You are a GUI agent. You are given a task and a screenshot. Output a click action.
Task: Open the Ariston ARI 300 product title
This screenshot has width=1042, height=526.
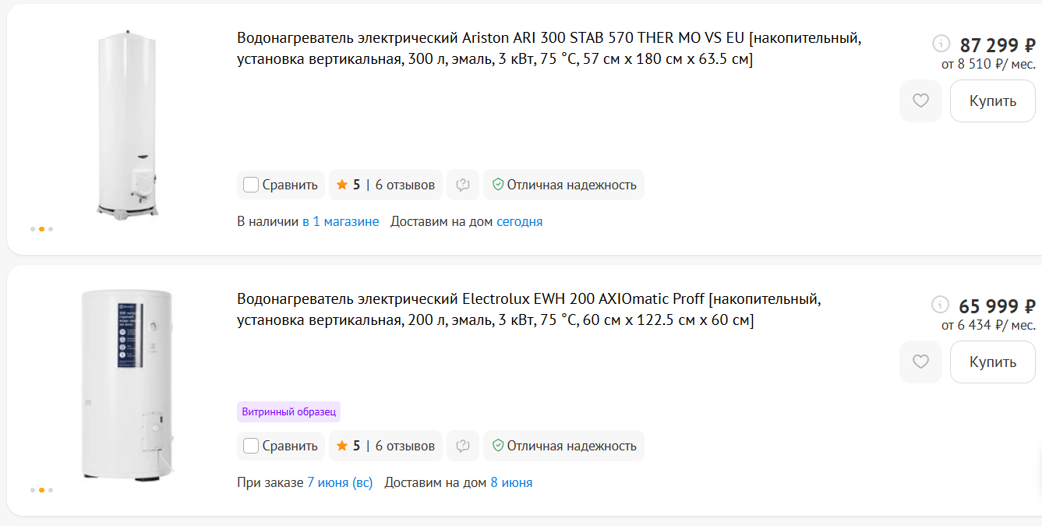click(x=549, y=49)
